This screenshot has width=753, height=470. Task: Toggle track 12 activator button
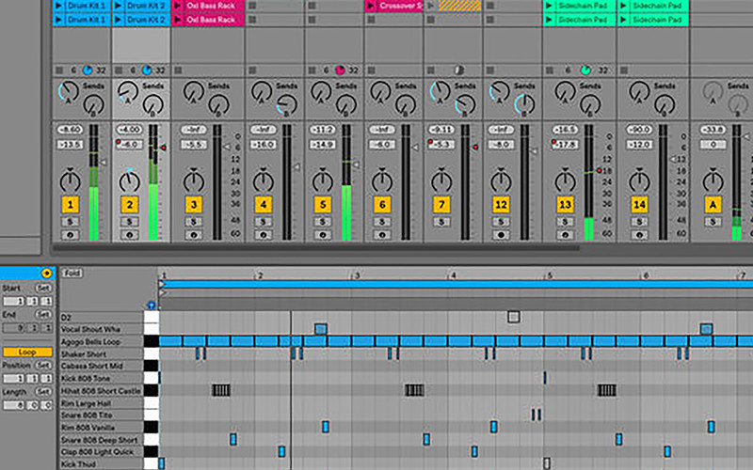click(501, 205)
